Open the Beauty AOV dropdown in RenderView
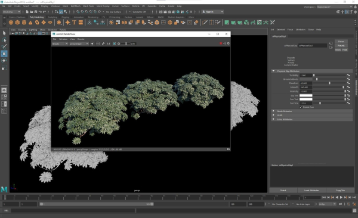The width and height of the screenshot is (358, 218). tap(60, 43)
